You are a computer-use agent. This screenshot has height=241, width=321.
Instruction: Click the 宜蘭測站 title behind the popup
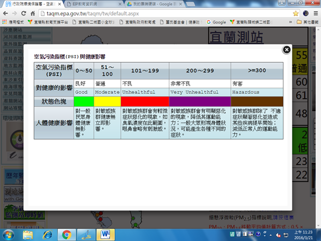pos(236,37)
